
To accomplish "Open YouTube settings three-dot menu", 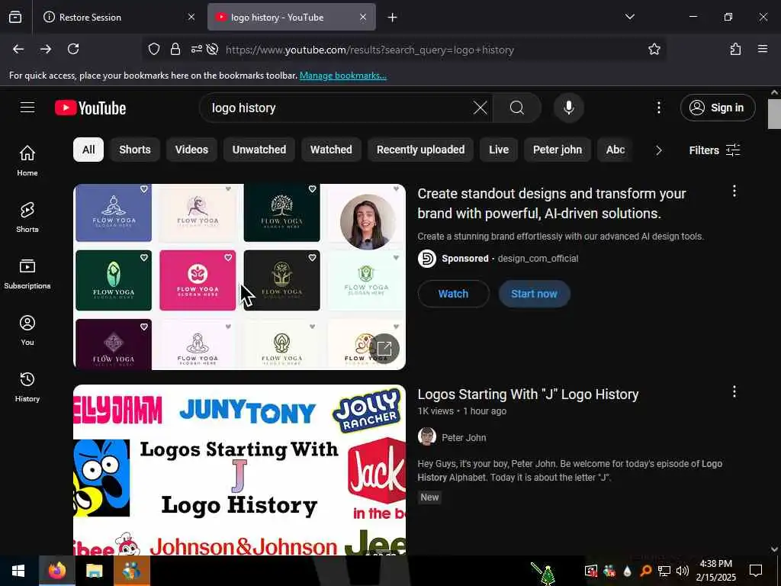I will pyautogui.click(x=658, y=108).
